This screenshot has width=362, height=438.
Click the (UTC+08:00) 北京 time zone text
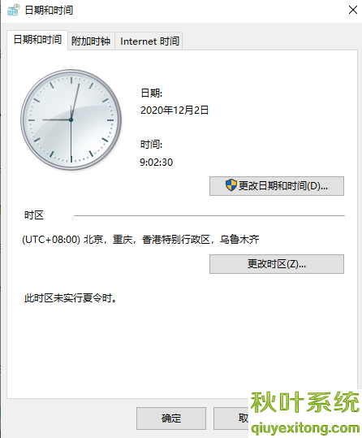[140, 240]
